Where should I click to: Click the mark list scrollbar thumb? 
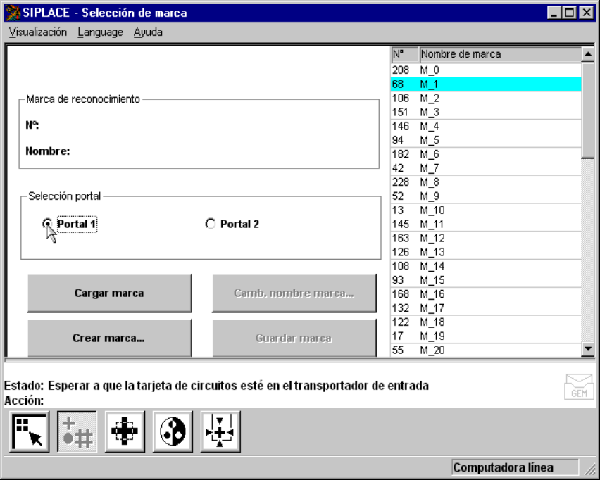(x=588, y=110)
